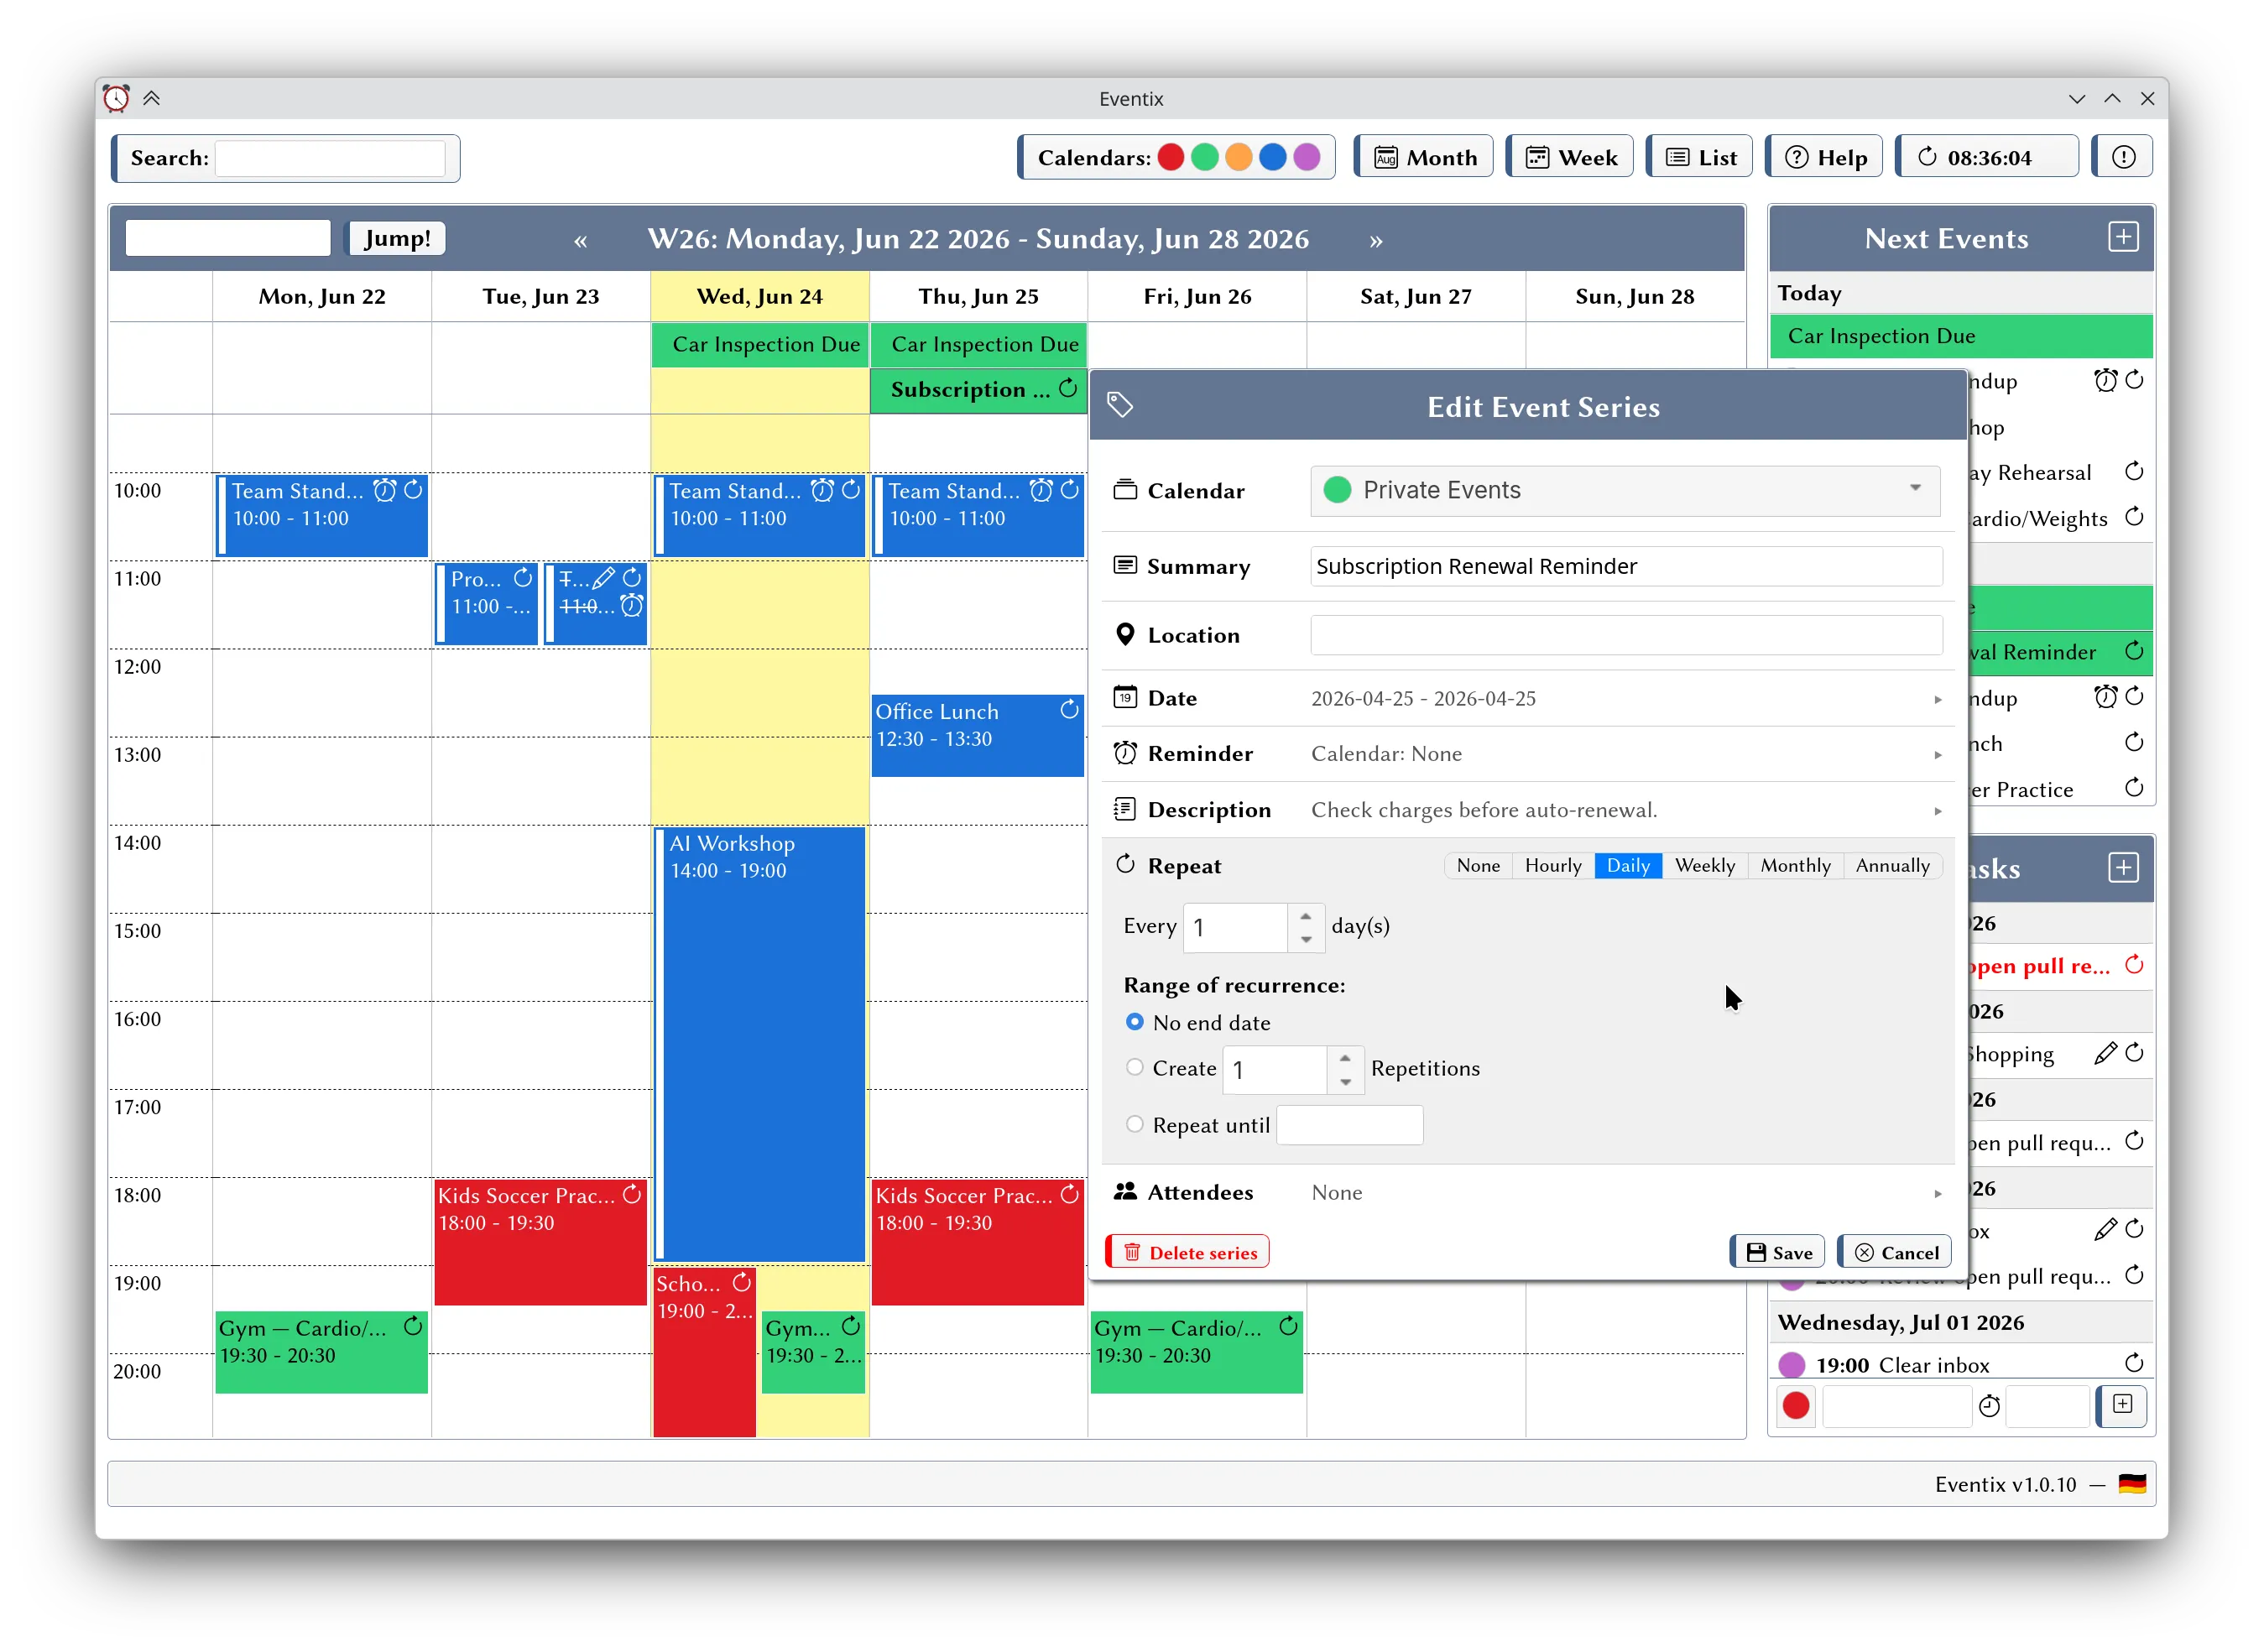Click the red calendar color selector for new task
Image resolution: width=2264 pixels, height=1652 pixels.
(1796, 1405)
